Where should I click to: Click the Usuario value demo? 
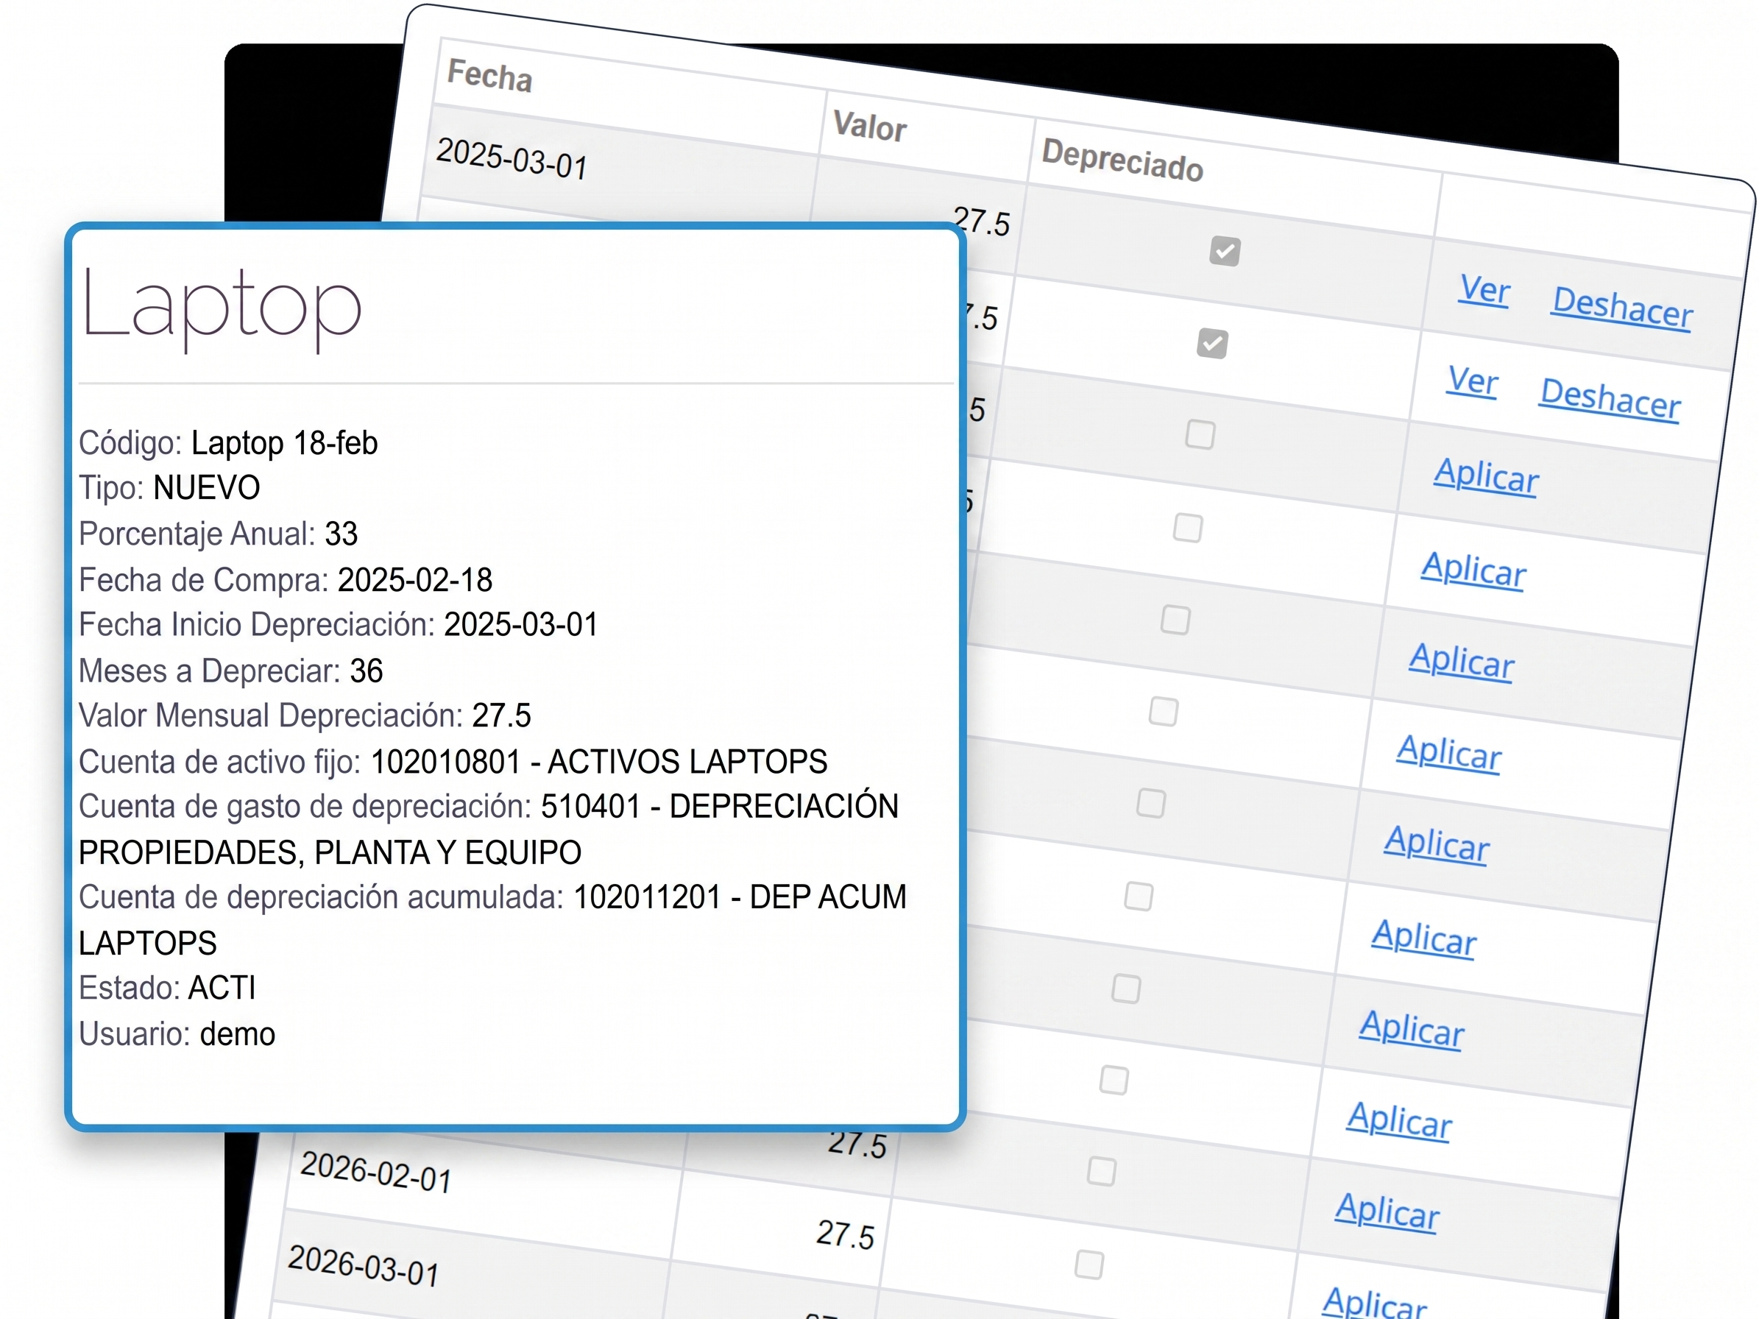(238, 1033)
